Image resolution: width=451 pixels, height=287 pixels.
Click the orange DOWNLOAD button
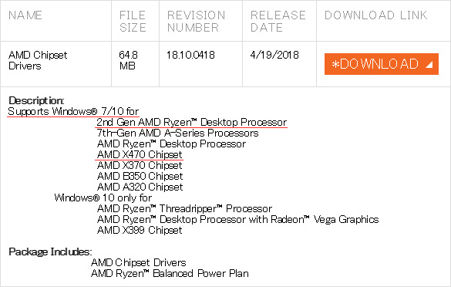382,64
